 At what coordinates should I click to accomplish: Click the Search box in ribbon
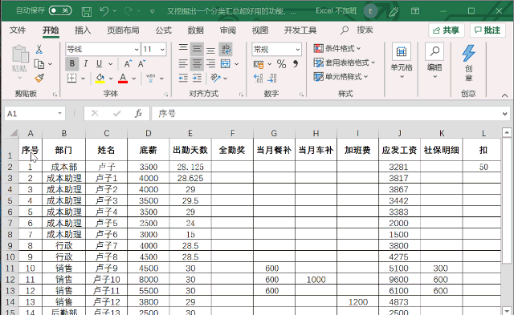click(357, 30)
